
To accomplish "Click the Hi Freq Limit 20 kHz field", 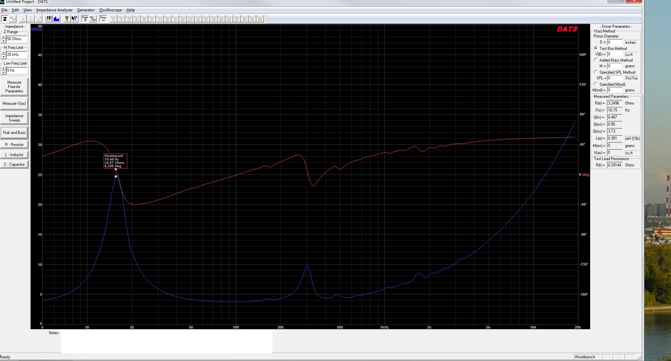I will point(17,55).
